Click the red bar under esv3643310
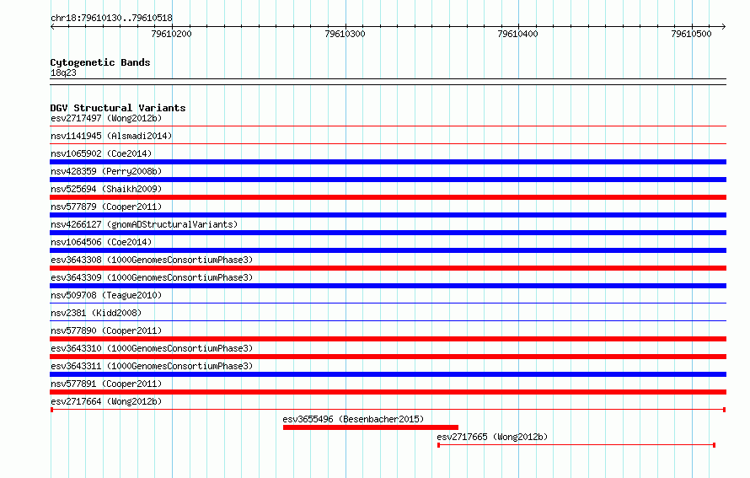The width and height of the screenshot is (750, 478). (x=388, y=357)
